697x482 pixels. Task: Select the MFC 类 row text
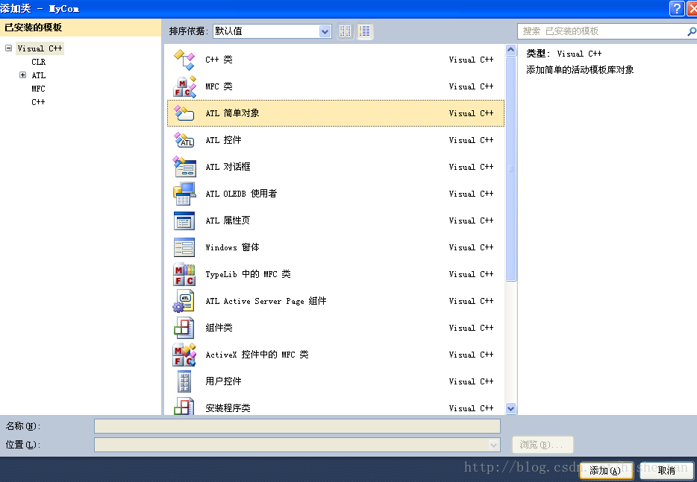219,86
